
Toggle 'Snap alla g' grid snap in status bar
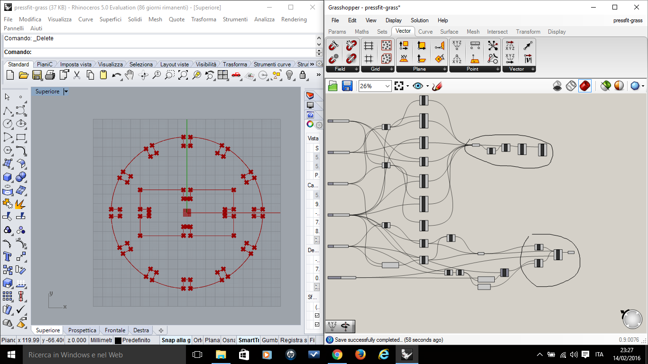click(176, 340)
